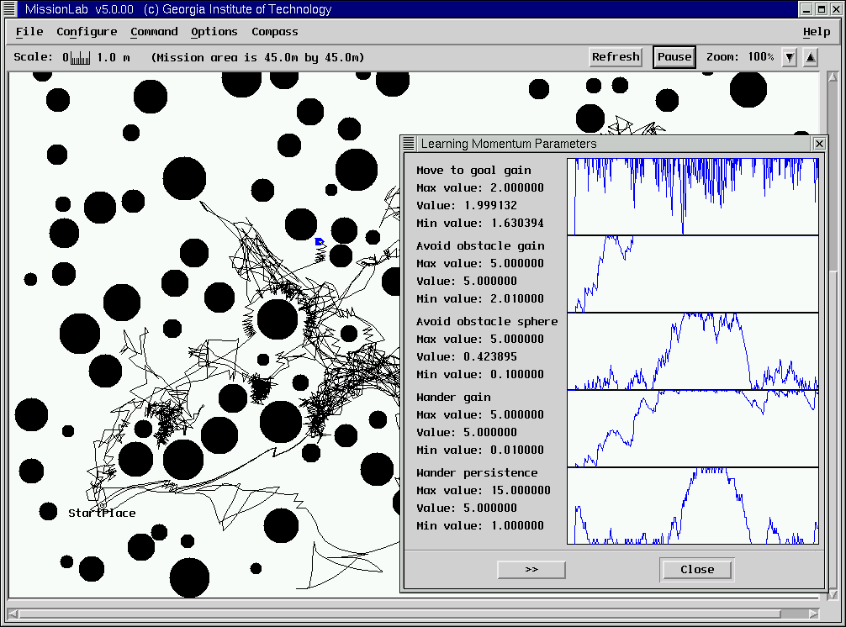Image resolution: width=846 pixels, height=627 pixels.
Task: Click the Move to goal gain graph
Action: point(693,197)
